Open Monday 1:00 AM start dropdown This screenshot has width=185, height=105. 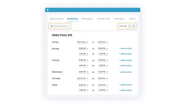pos(84,54)
